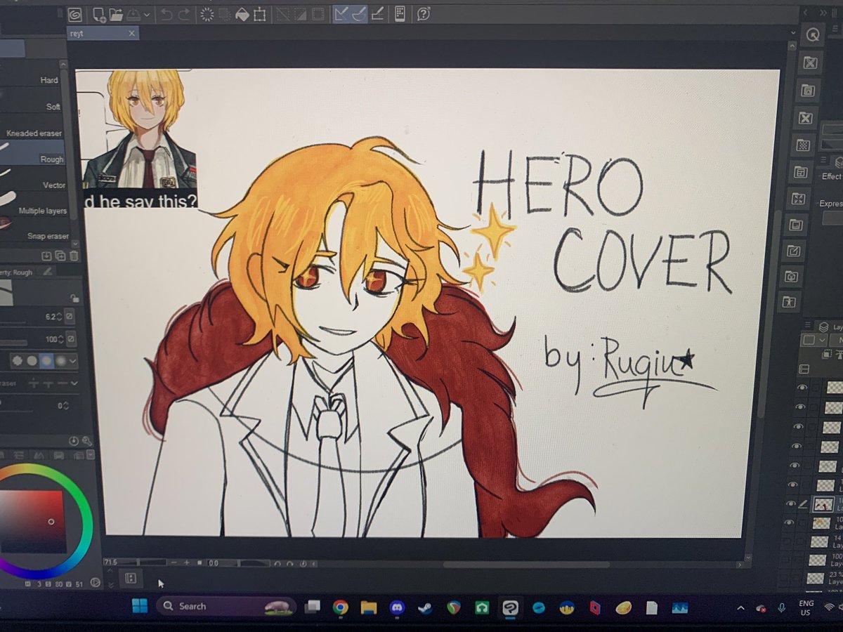Viewport: 843px width, 632px height.
Task: Click the tool property wrench settings icon
Action: (87, 441)
